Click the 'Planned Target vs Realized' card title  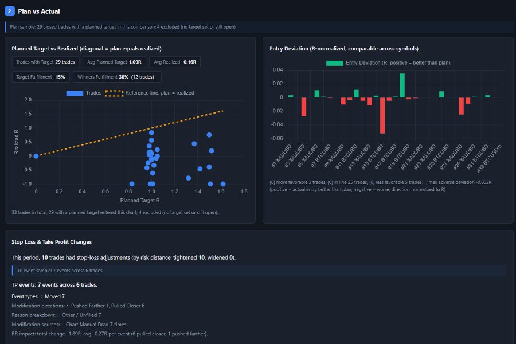[x=87, y=49]
